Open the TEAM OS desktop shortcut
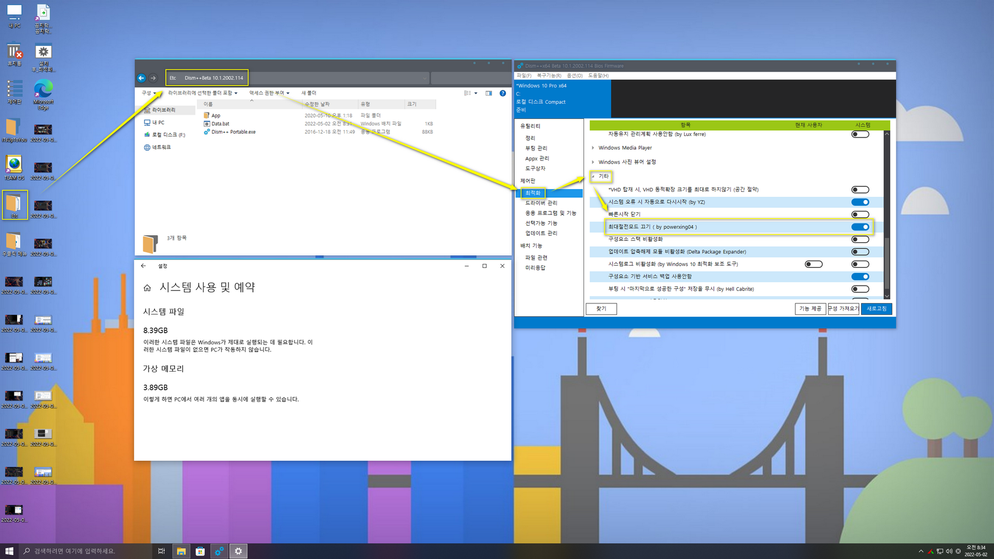 pyautogui.click(x=14, y=168)
